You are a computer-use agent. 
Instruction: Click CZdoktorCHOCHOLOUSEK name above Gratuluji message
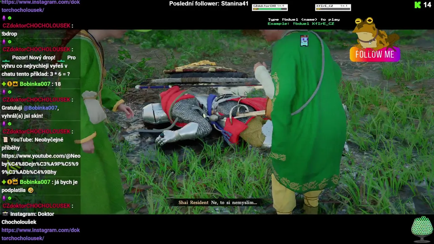click(36, 100)
